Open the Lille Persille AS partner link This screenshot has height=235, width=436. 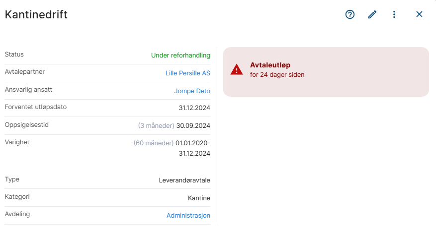(x=188, y=73)
